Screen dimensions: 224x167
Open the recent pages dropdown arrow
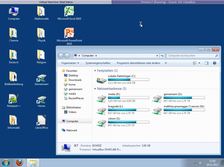(71, 56)
